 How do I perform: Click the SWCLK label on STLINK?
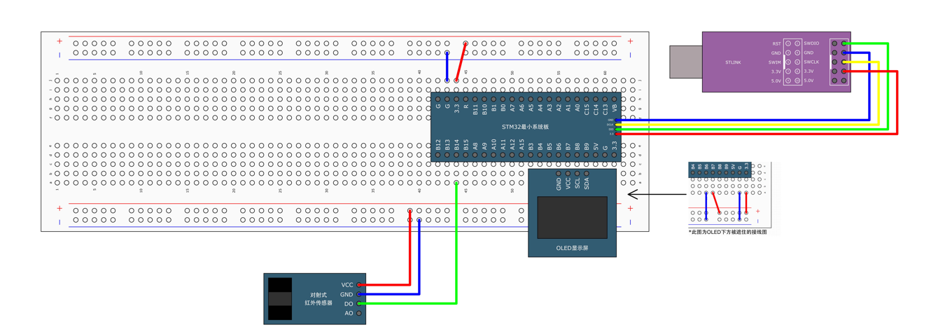[x=811, y=62]
